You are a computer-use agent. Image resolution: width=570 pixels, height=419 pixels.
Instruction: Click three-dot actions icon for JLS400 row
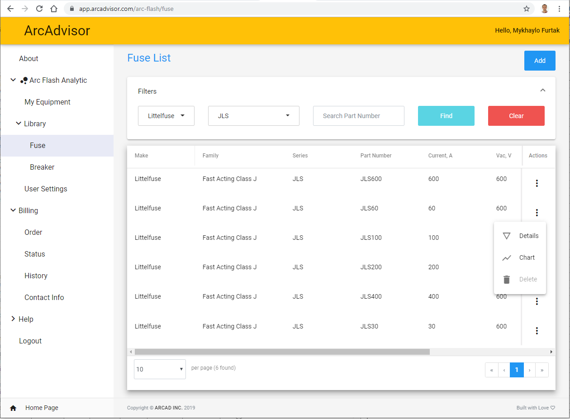coord(537,301)
